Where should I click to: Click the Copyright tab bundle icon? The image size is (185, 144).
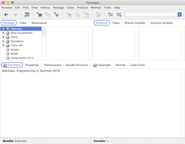95,65
